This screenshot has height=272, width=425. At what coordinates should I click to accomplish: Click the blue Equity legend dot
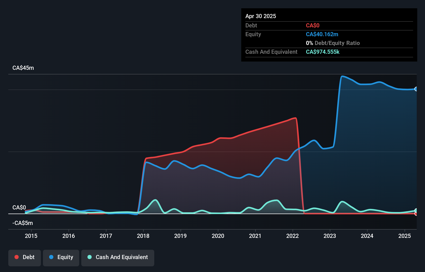51,257
